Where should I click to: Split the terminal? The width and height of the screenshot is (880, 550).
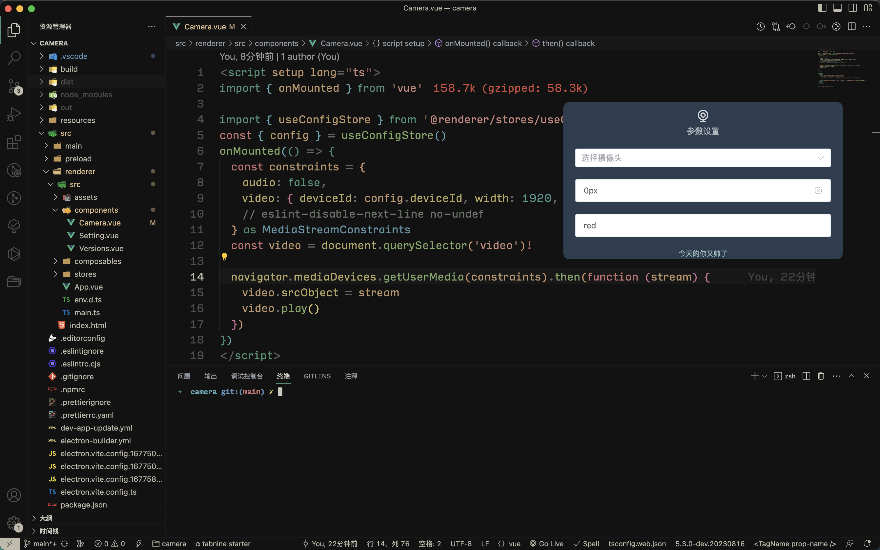click(806, 376)
